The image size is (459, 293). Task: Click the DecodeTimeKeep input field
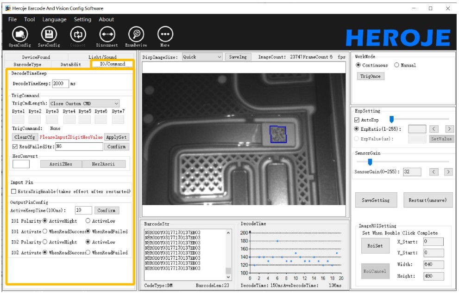tap(60, 84)
